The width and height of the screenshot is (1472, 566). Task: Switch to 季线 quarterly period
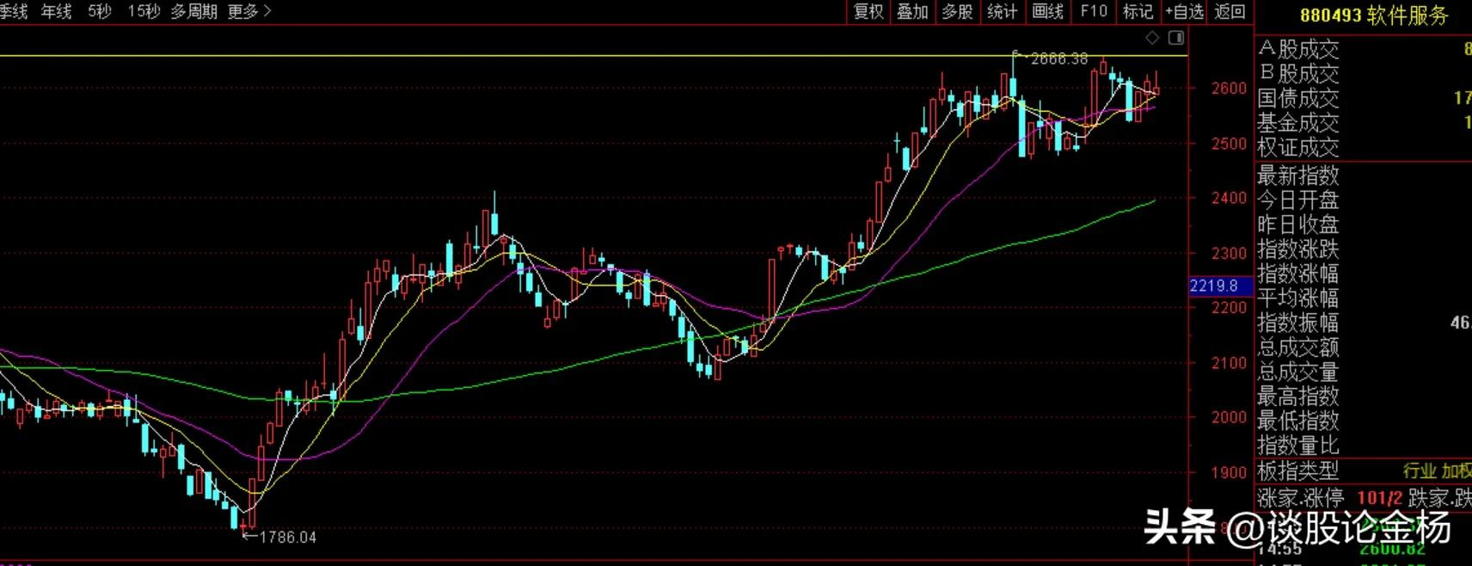[x=14, y=11]
